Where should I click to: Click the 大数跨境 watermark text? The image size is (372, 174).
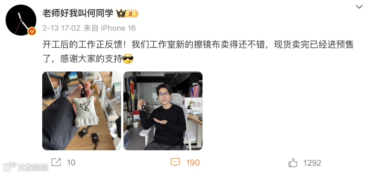(x=33, y=167)
